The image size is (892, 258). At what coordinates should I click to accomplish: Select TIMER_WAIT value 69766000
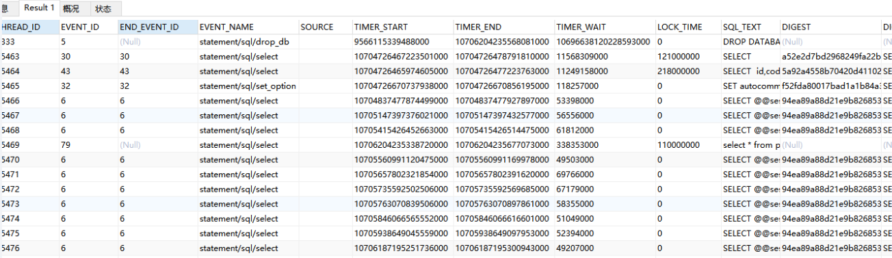(x=604, y=175)
